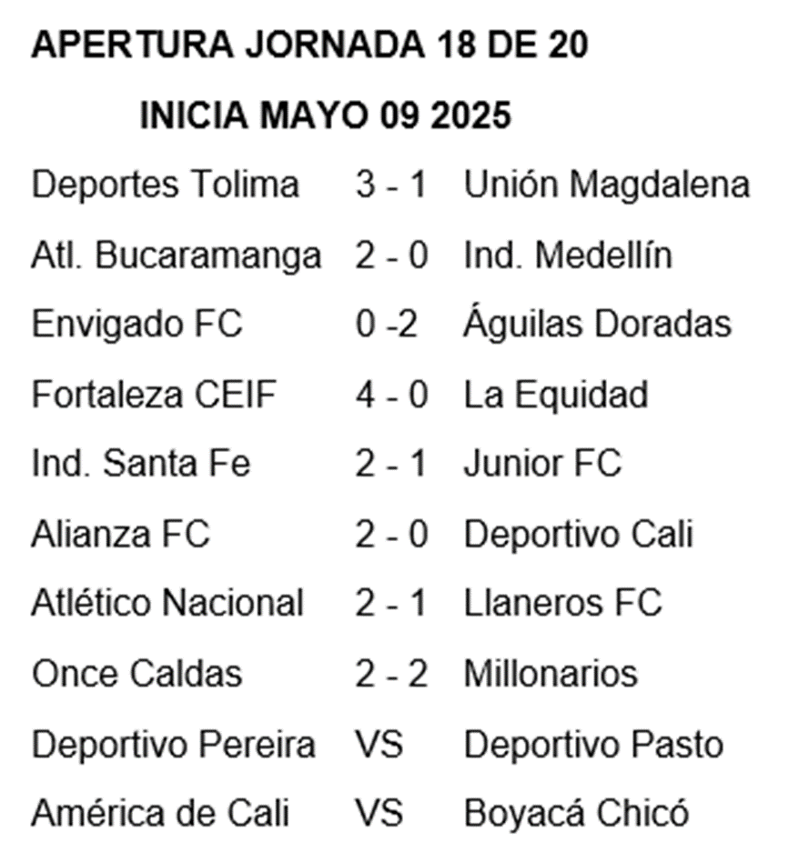Click the Fortaleza CEIF team name
The width and height of the screenshot is (788, 862).
coord(154,394)
